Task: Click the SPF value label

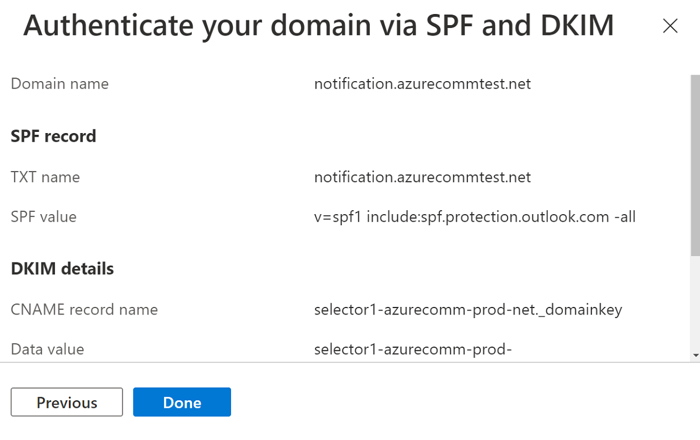Action: (43, 216)
